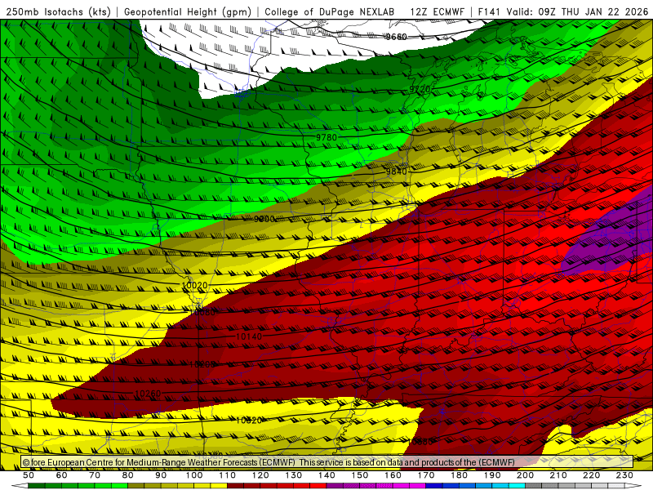Click the valid time '09Z THU JAN 22 2026'
The height and width of the screenshot is (490, 653).
(x=593, y=11)
